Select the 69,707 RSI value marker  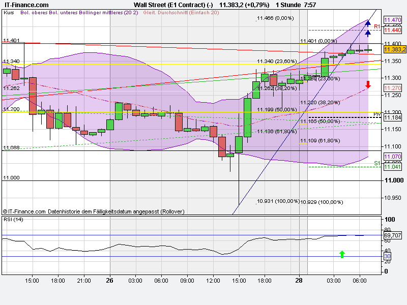pos(392,235)
